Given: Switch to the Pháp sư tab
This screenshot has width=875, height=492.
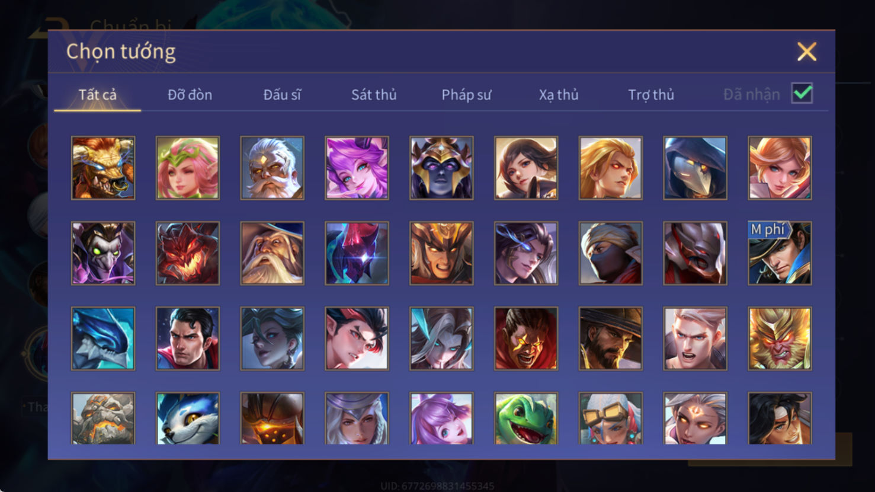Looking at the screenshot, I should (x=466, y=95).
